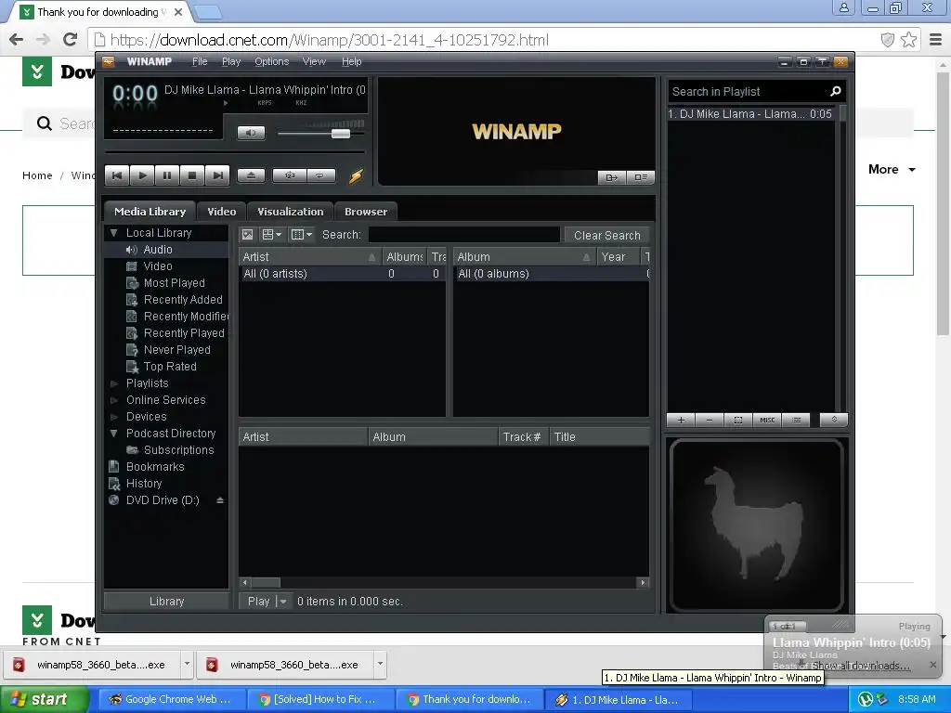The width and height of the screenshot is (951, 713).
Task: Open Bookmarks in the library tree
Action: (x=155, y=467)
